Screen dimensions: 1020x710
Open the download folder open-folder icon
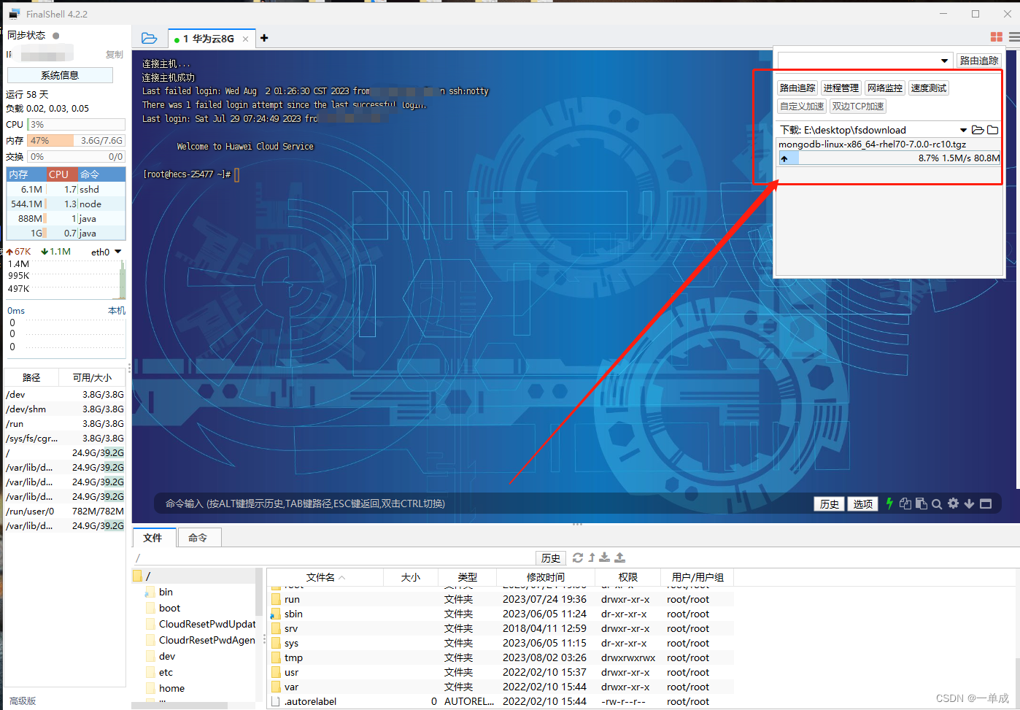click(x=978, y=130)
